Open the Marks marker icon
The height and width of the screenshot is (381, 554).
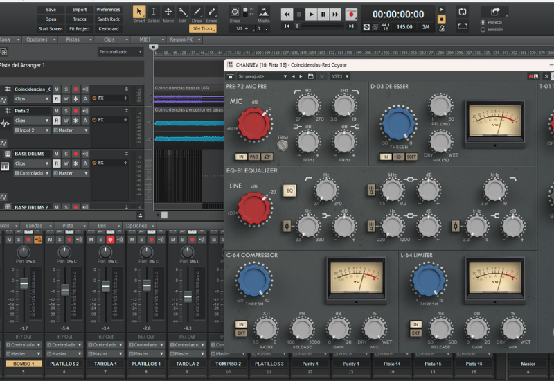pyautogui.click(x=264, y=12)
